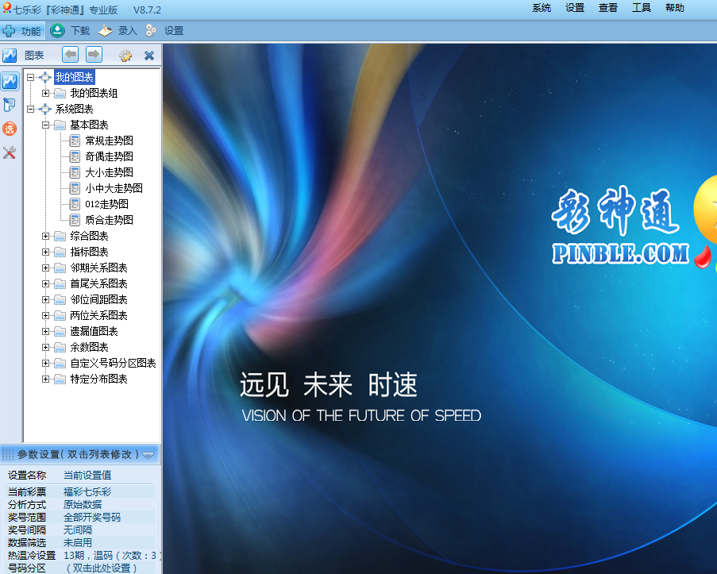Viewport: 717px width, 574px height.
Task: Click the 功能 plus icon in toolbar
Action: tap(10, 31)
